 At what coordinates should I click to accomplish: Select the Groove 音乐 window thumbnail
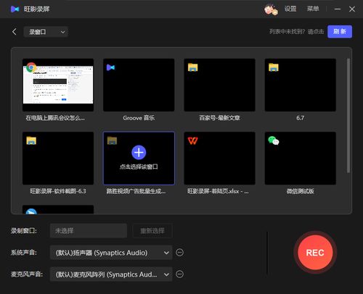[139, 85]
